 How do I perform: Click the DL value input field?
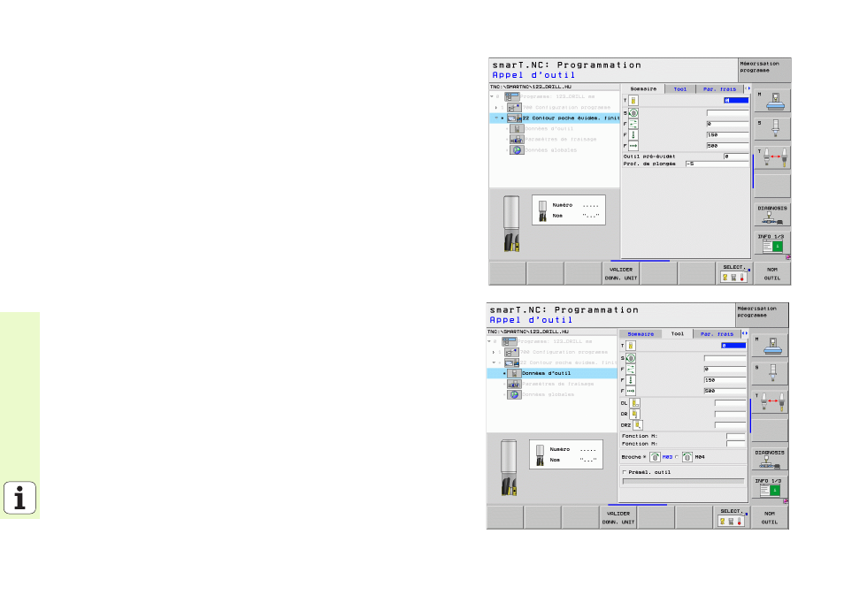click(731, 403)
